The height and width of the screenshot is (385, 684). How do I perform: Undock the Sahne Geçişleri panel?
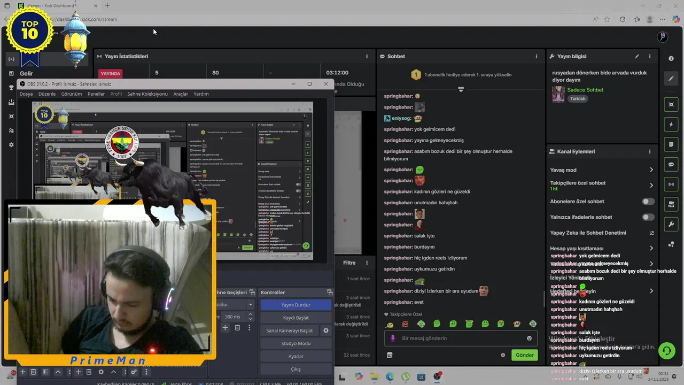[x=252, y=292]
